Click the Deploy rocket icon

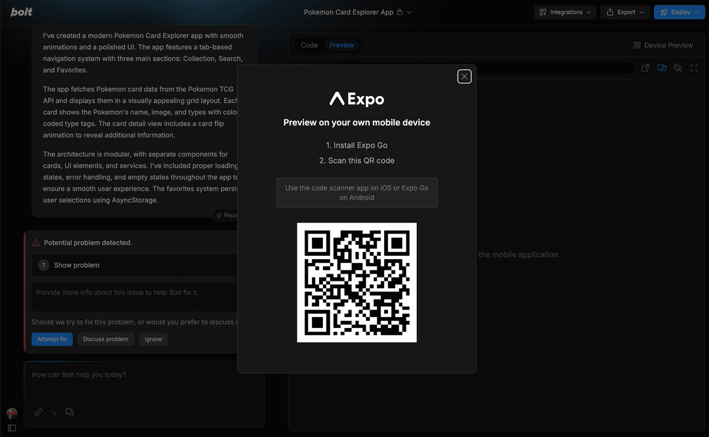point(663,12)
